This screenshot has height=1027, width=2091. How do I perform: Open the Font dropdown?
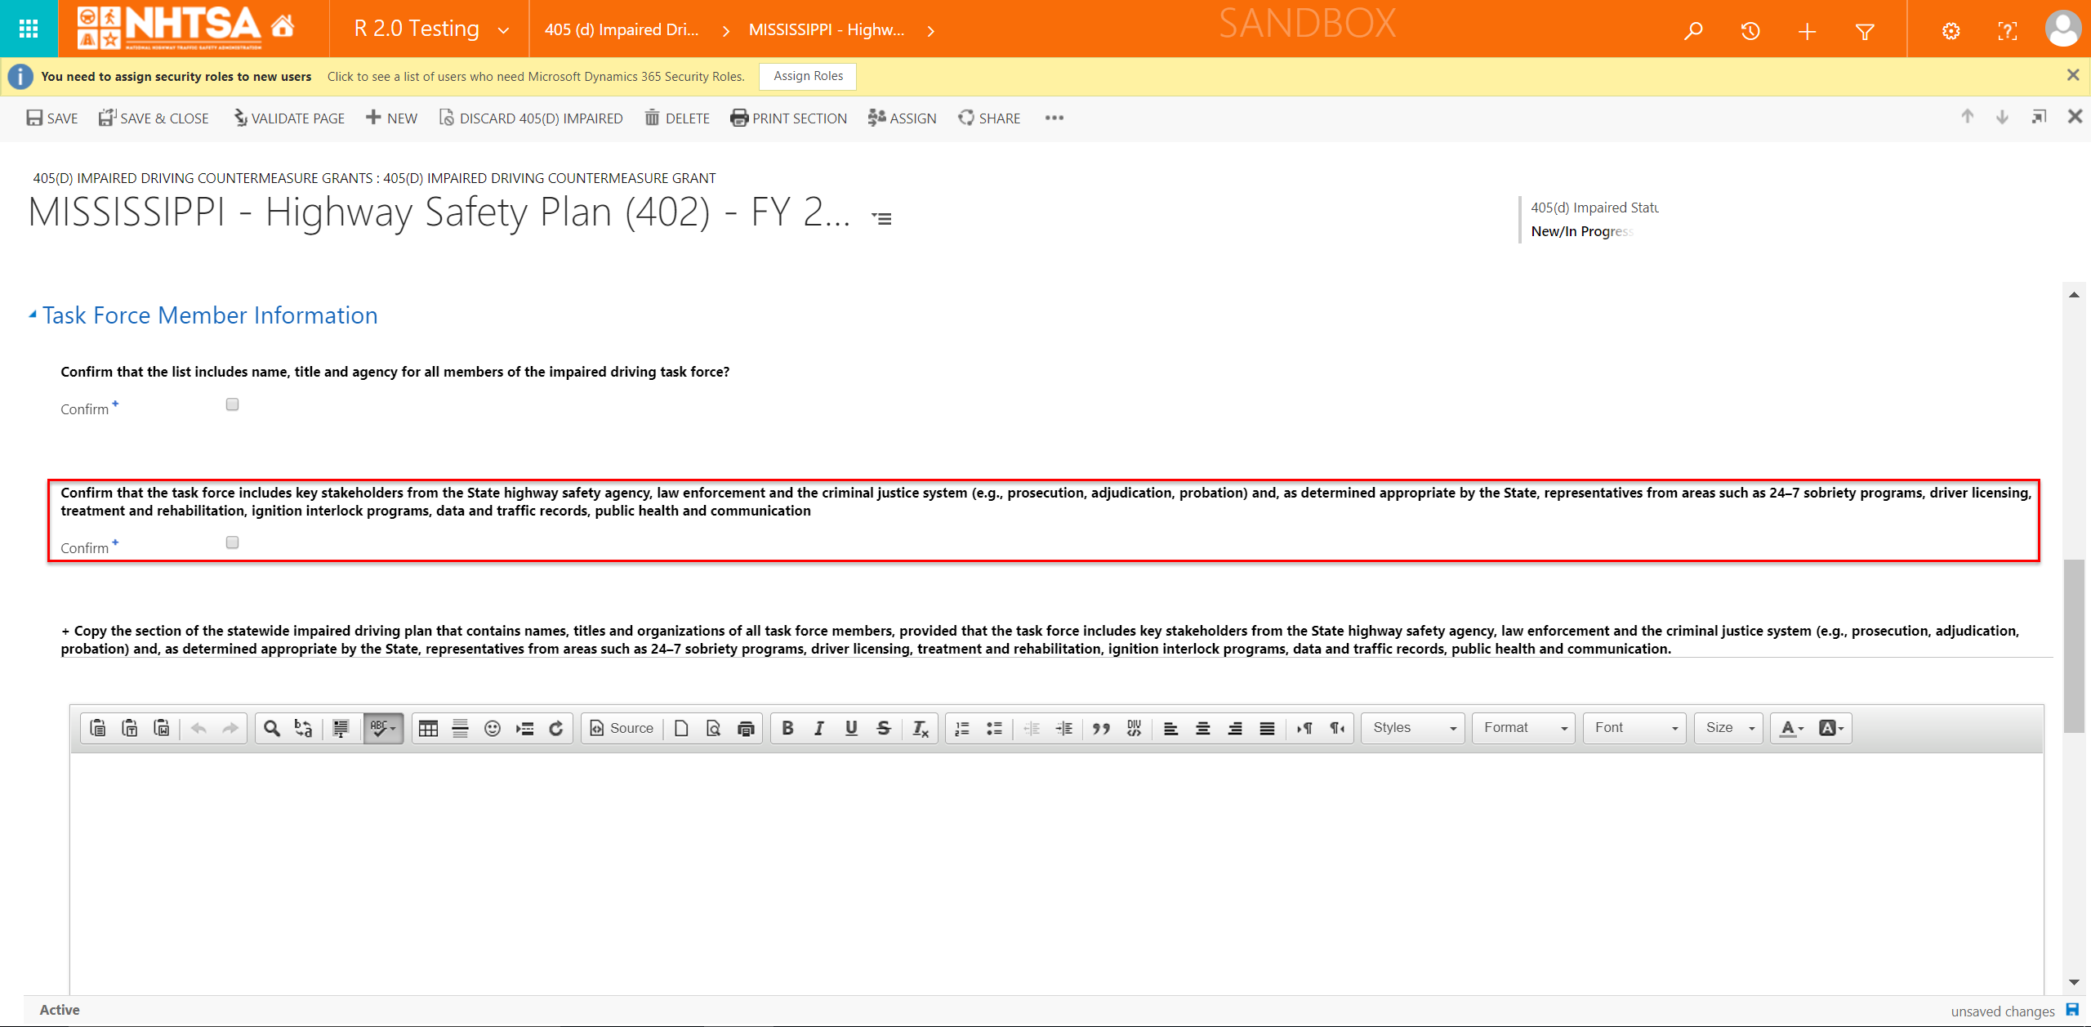pos(1635,728)
